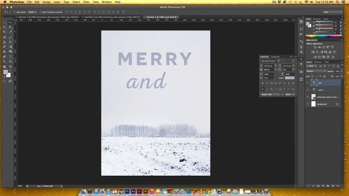
Task: Open the English: USA language dropdown
Action: point(270,94)
